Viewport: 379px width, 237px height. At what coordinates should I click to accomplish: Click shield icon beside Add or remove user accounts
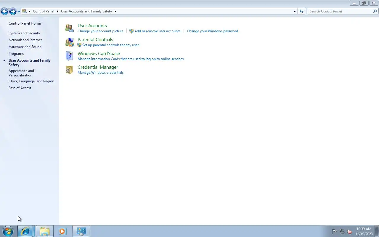coord(131,31)
